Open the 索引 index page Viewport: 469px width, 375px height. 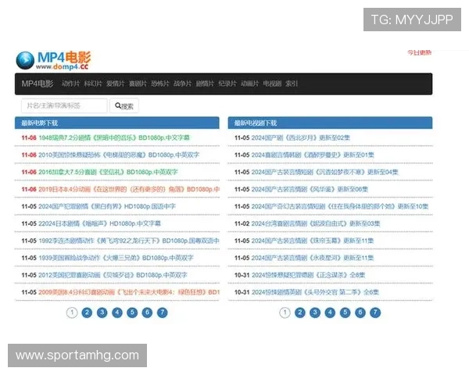pos(292,84)
